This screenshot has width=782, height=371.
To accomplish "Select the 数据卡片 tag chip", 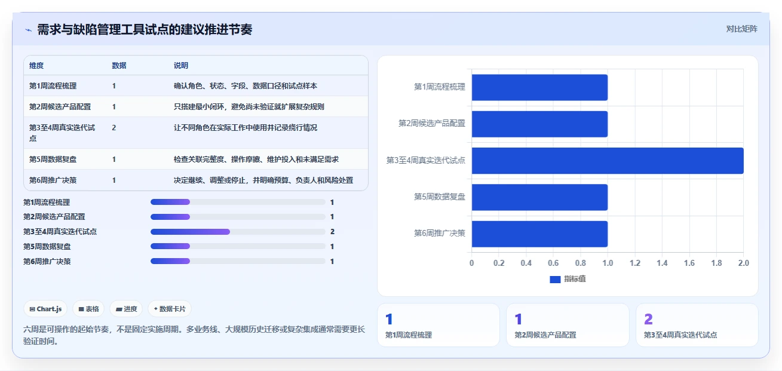I will 170,309.
